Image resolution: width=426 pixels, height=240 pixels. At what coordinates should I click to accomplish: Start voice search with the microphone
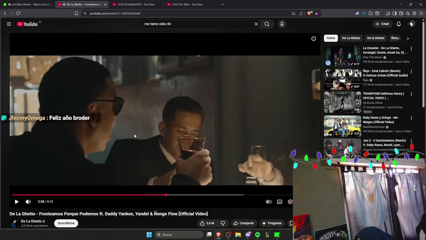[x=282, y=24]
